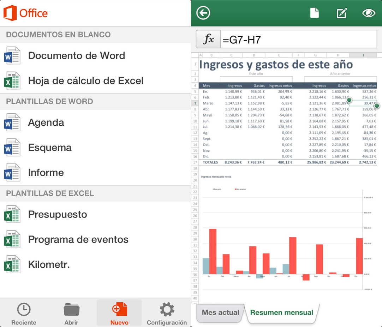The width and height of the screenshot is (382, 327).
Task: Tap the Word icon next to Esquema
Action: click(x=12, y=147)
